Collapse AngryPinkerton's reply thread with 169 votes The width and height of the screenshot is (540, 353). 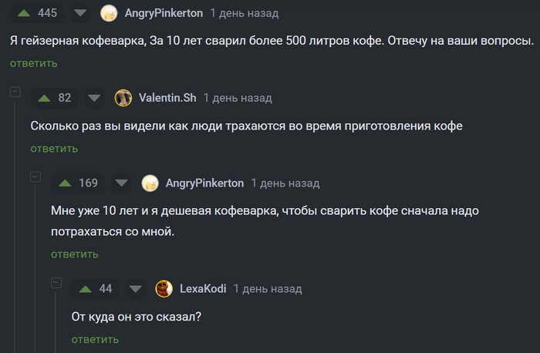pyautogui.click(x=35, y=177)
